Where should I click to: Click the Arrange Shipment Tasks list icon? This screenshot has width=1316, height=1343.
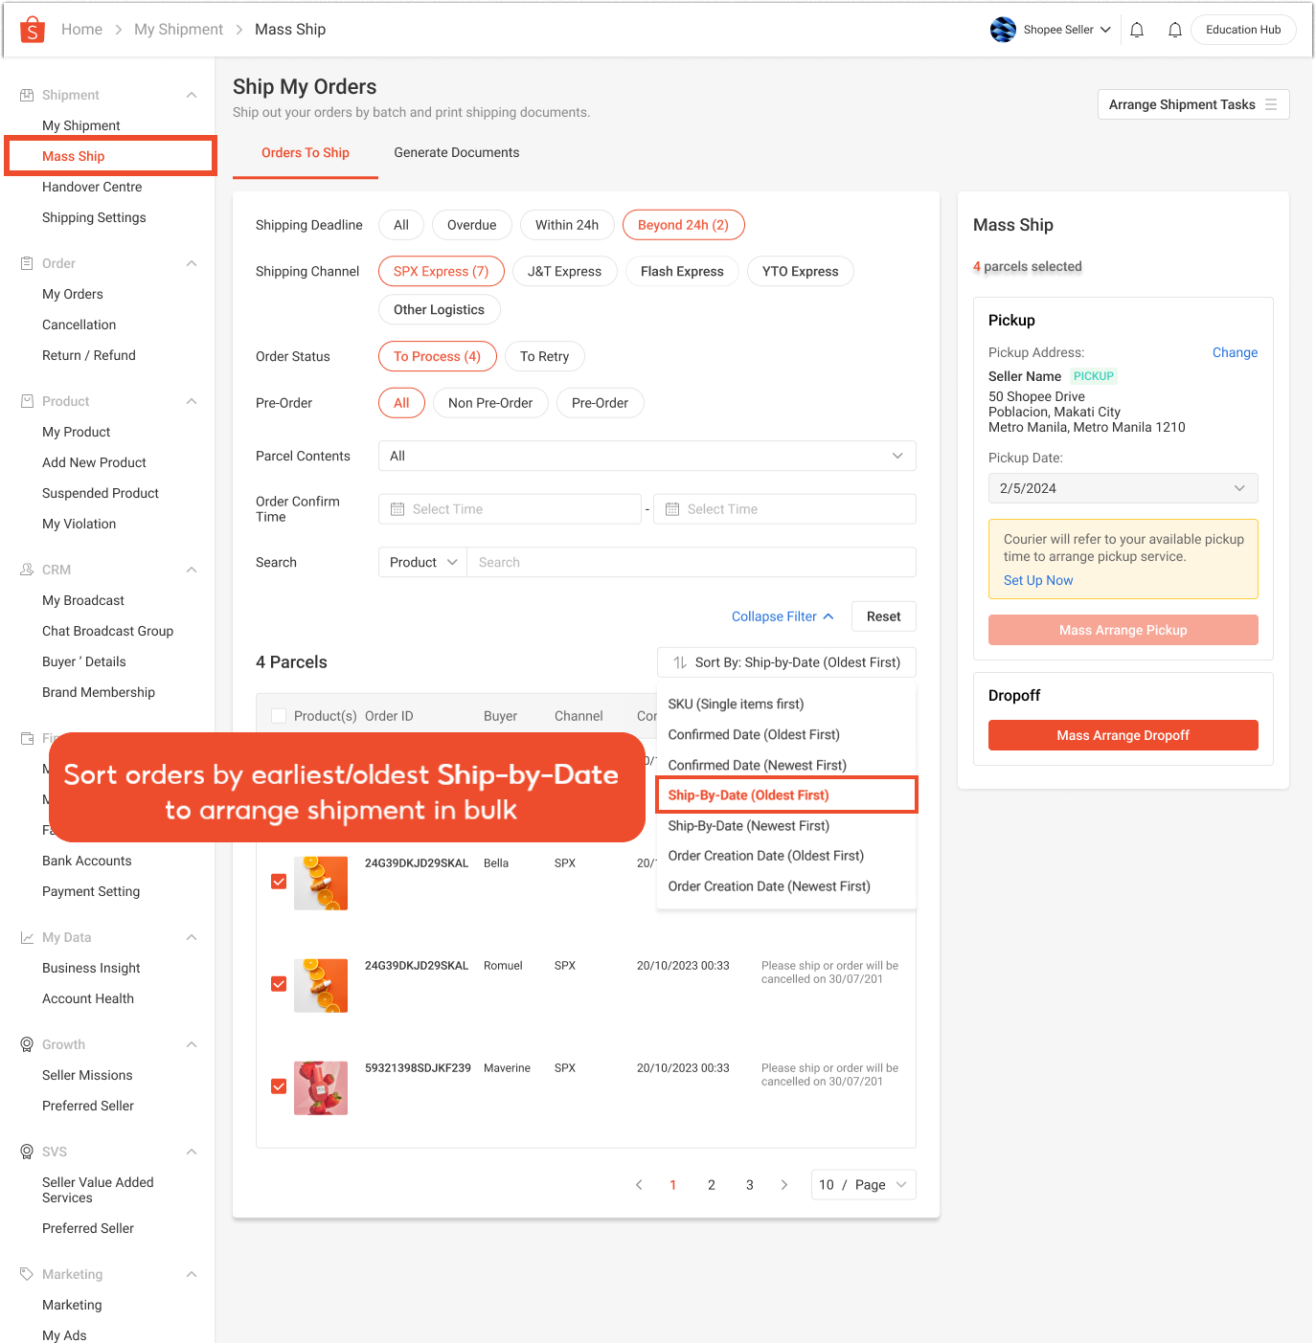click(1272, 104)
